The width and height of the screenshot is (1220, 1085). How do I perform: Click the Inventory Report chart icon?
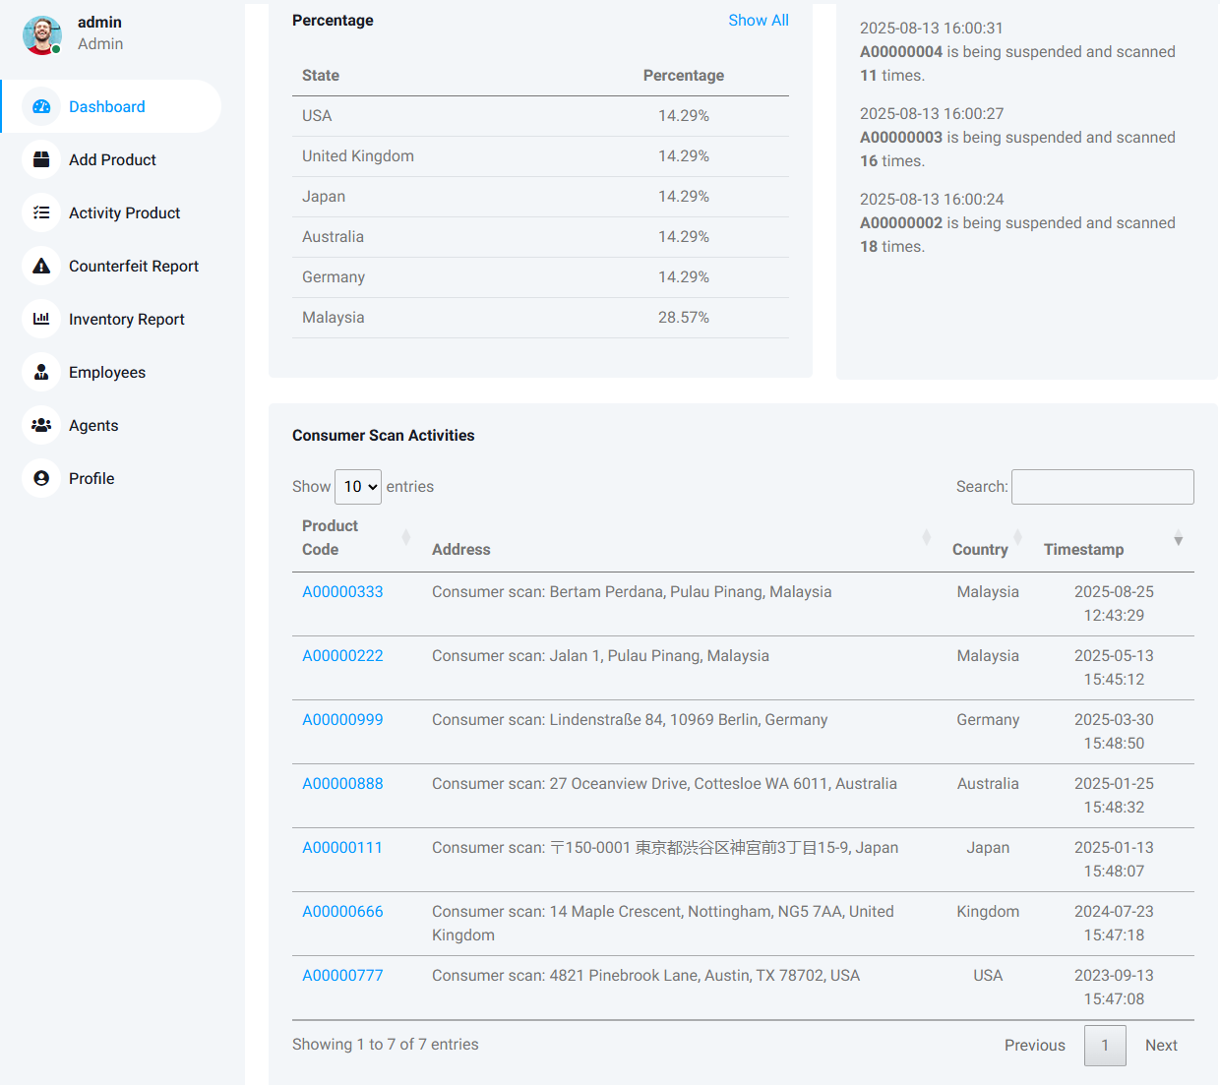tap(41, 319)
